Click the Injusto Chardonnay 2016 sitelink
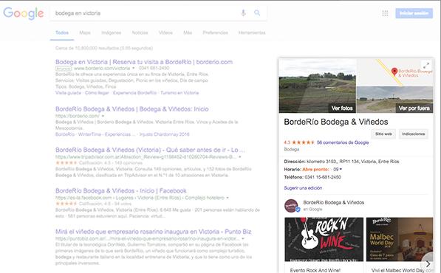Image resolution: width=441 pixels, height=273 pixels. [164, 134]
